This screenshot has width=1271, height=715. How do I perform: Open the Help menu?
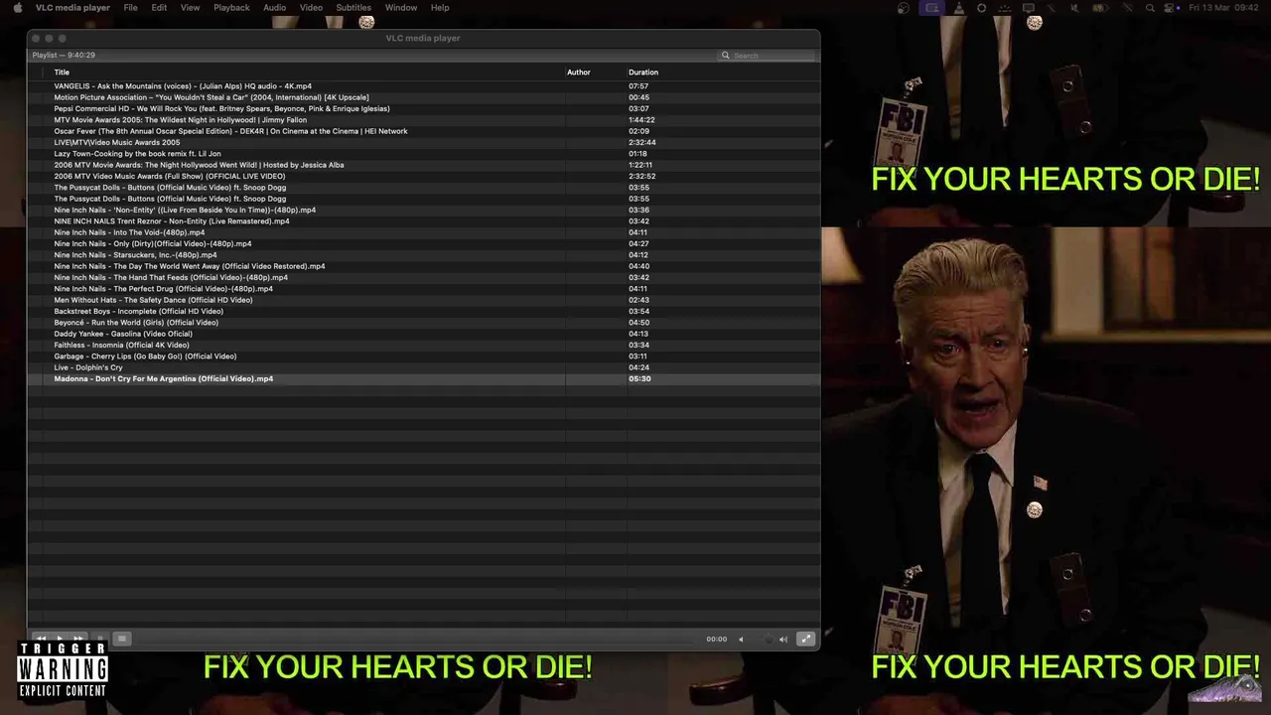(440, 7)
